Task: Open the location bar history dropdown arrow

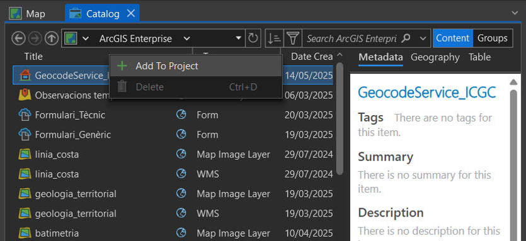Action: tap(239, 38)
